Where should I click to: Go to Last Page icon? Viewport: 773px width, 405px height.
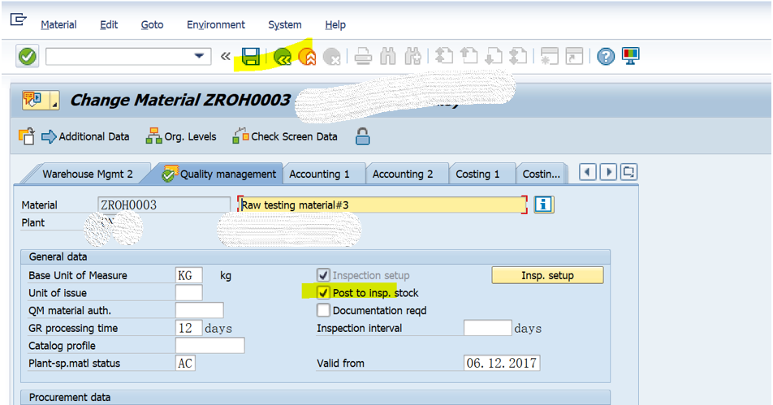518,56
